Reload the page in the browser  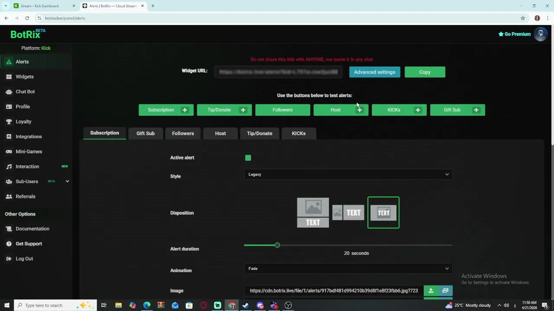[x=27, y=18]
